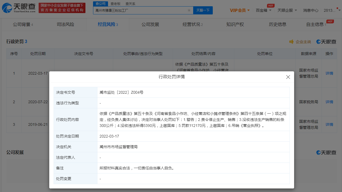
Task: Select the 知识产权 tab
Action: click(235, 25)
